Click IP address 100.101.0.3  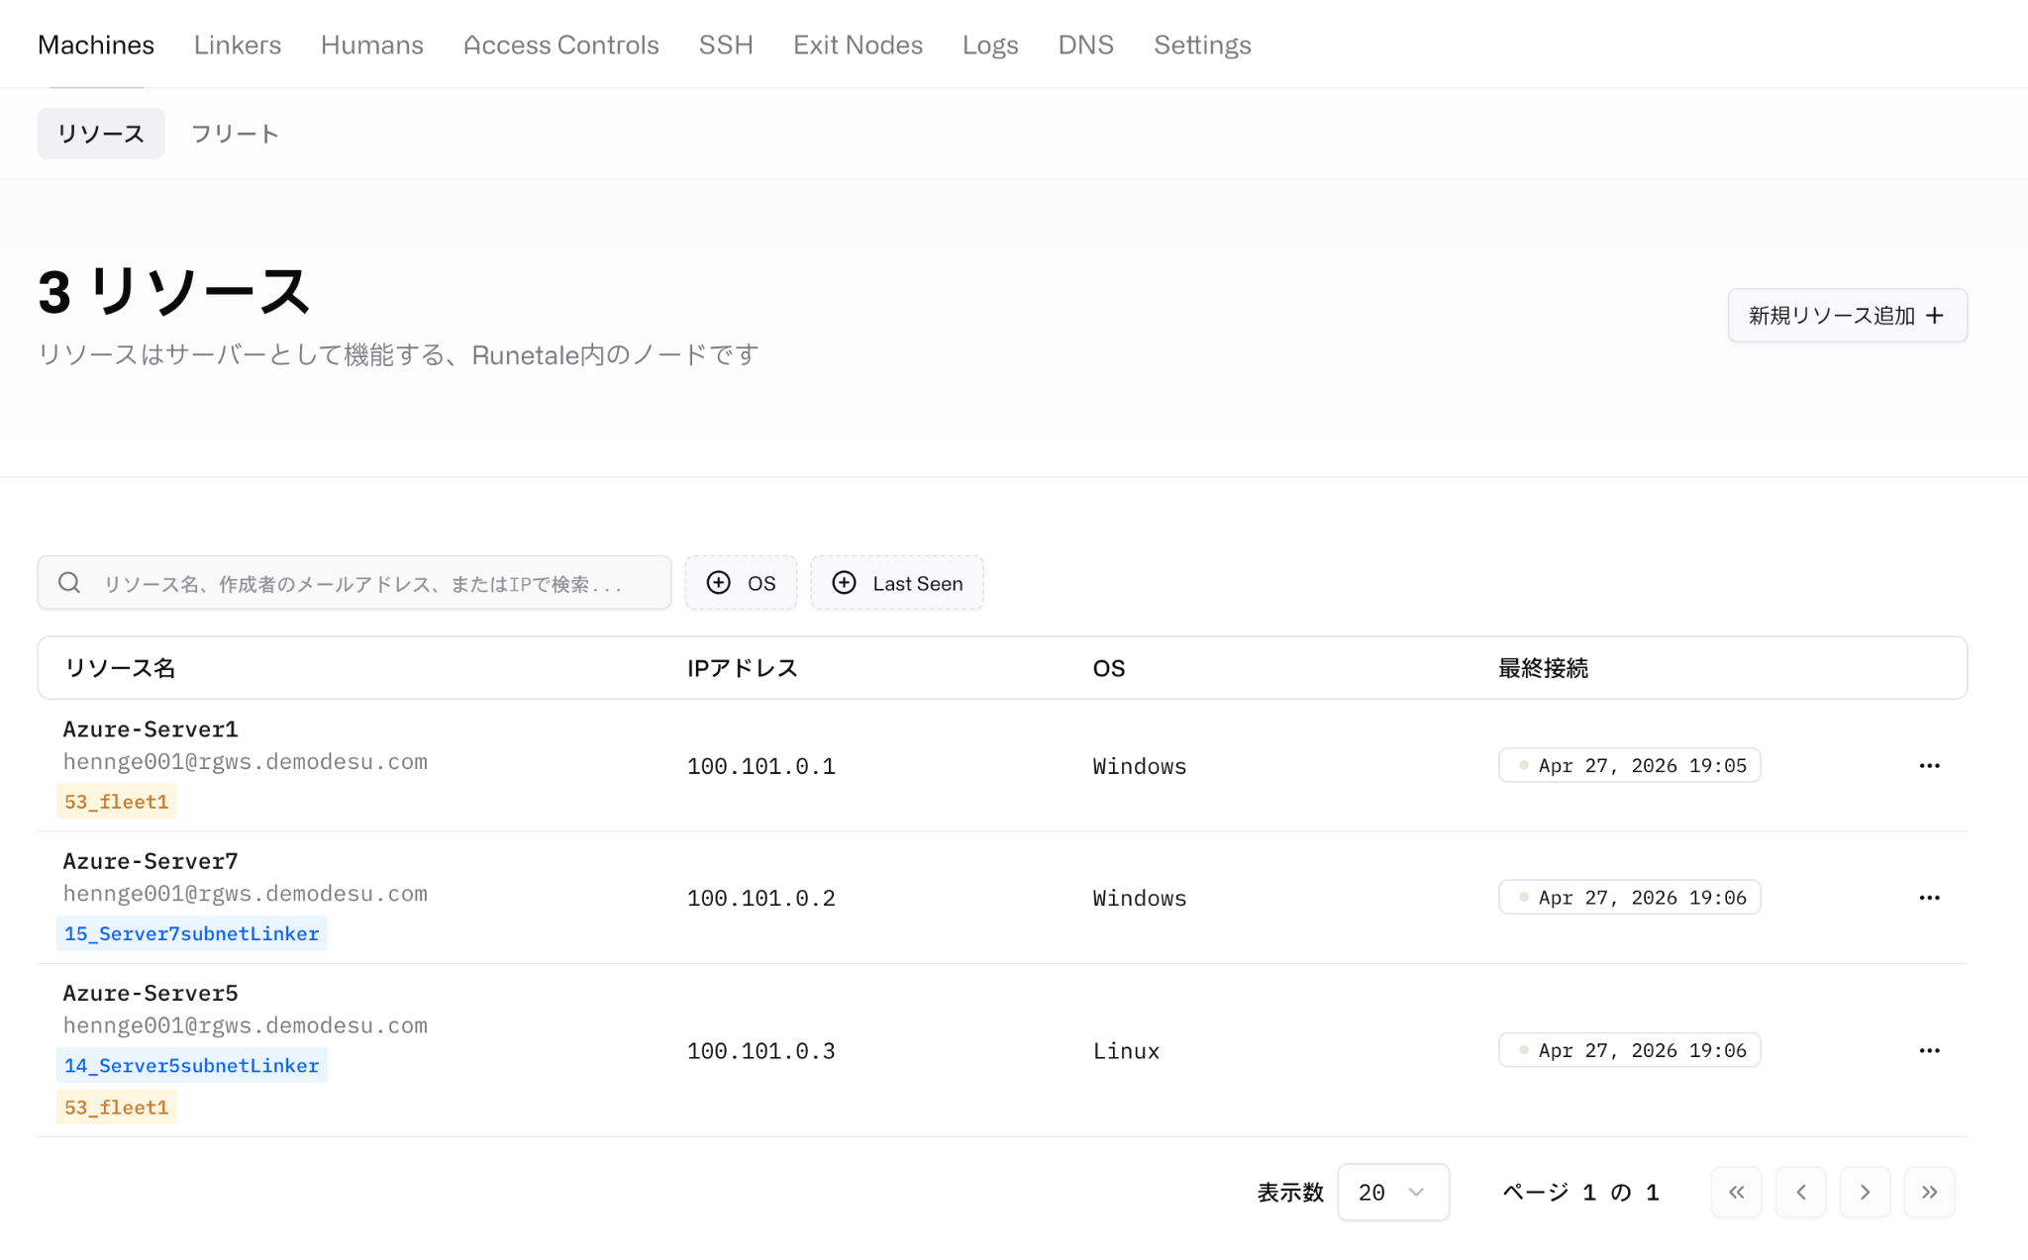click(761, 1051)
